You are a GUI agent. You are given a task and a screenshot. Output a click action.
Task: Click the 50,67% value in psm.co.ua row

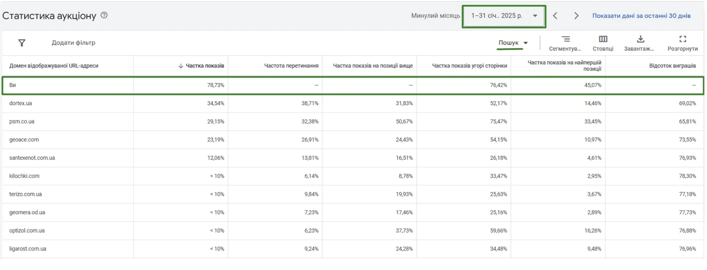[x=404, y=122]
